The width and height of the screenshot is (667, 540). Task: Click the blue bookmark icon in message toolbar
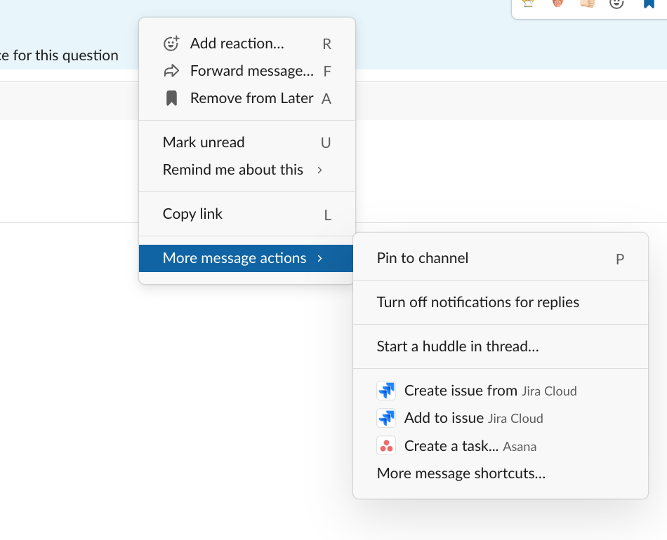(649, 4)
